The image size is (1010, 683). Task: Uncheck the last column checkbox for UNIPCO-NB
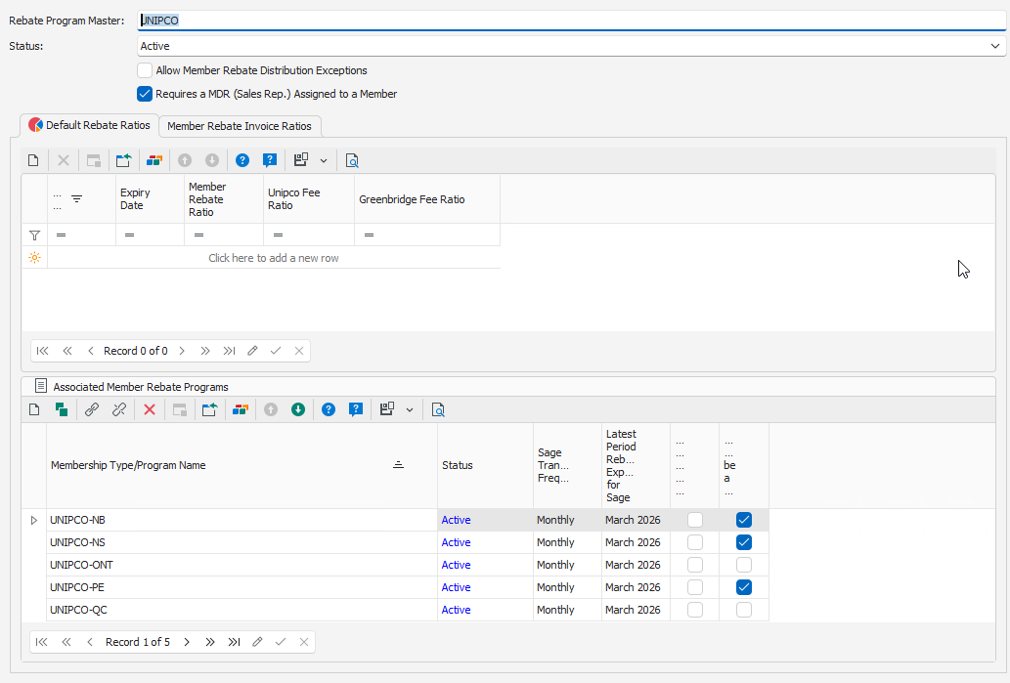pyautogui.click(x=744, y=520)
